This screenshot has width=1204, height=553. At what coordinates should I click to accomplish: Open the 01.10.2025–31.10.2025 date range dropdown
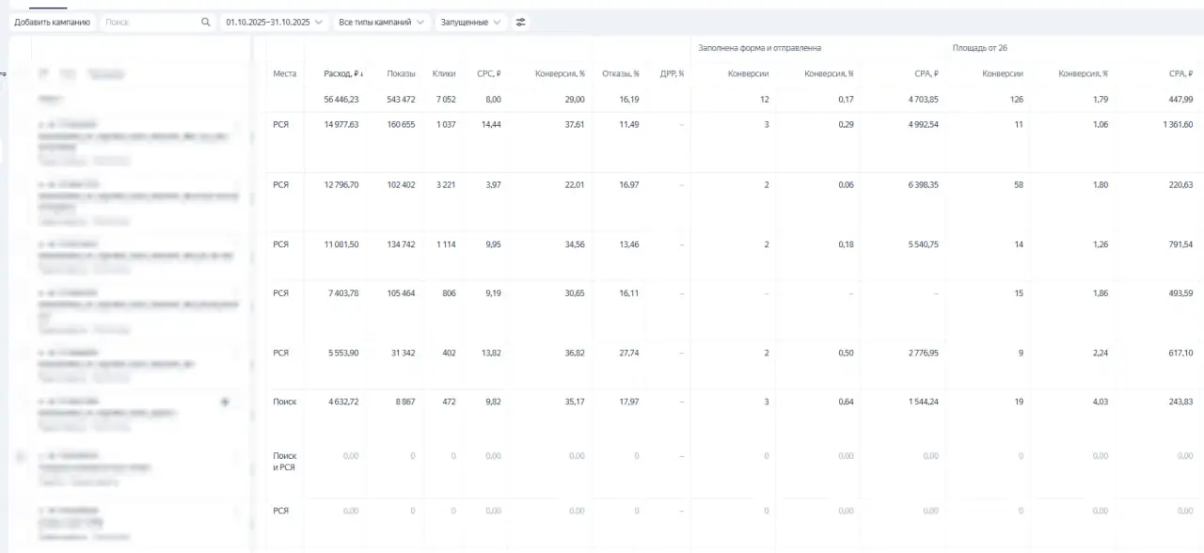(274, 22)
